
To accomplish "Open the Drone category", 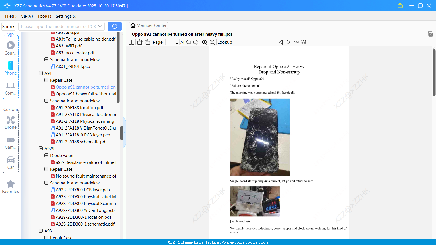I will tap(11, 122).
